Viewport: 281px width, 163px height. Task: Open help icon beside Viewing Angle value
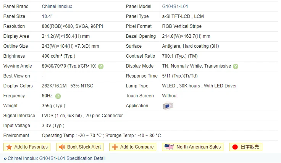[x=101, y=66]
